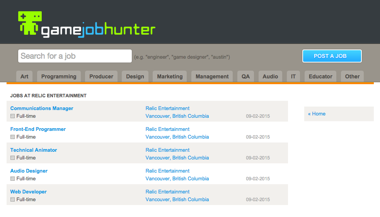The height and width of the screenshot is (217, 380).
Task: Switch to the Educator tab
Action: click(x=320, y=76)
